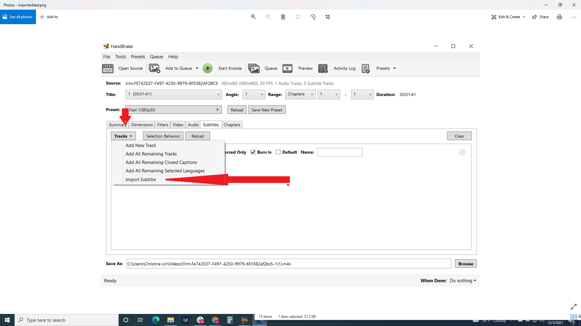
Task: Open the Presets menu
Action: click(138, 57)
